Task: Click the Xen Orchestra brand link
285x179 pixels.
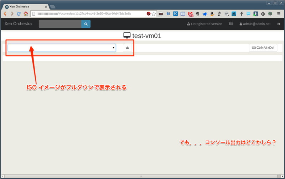Action: point(18,24)
